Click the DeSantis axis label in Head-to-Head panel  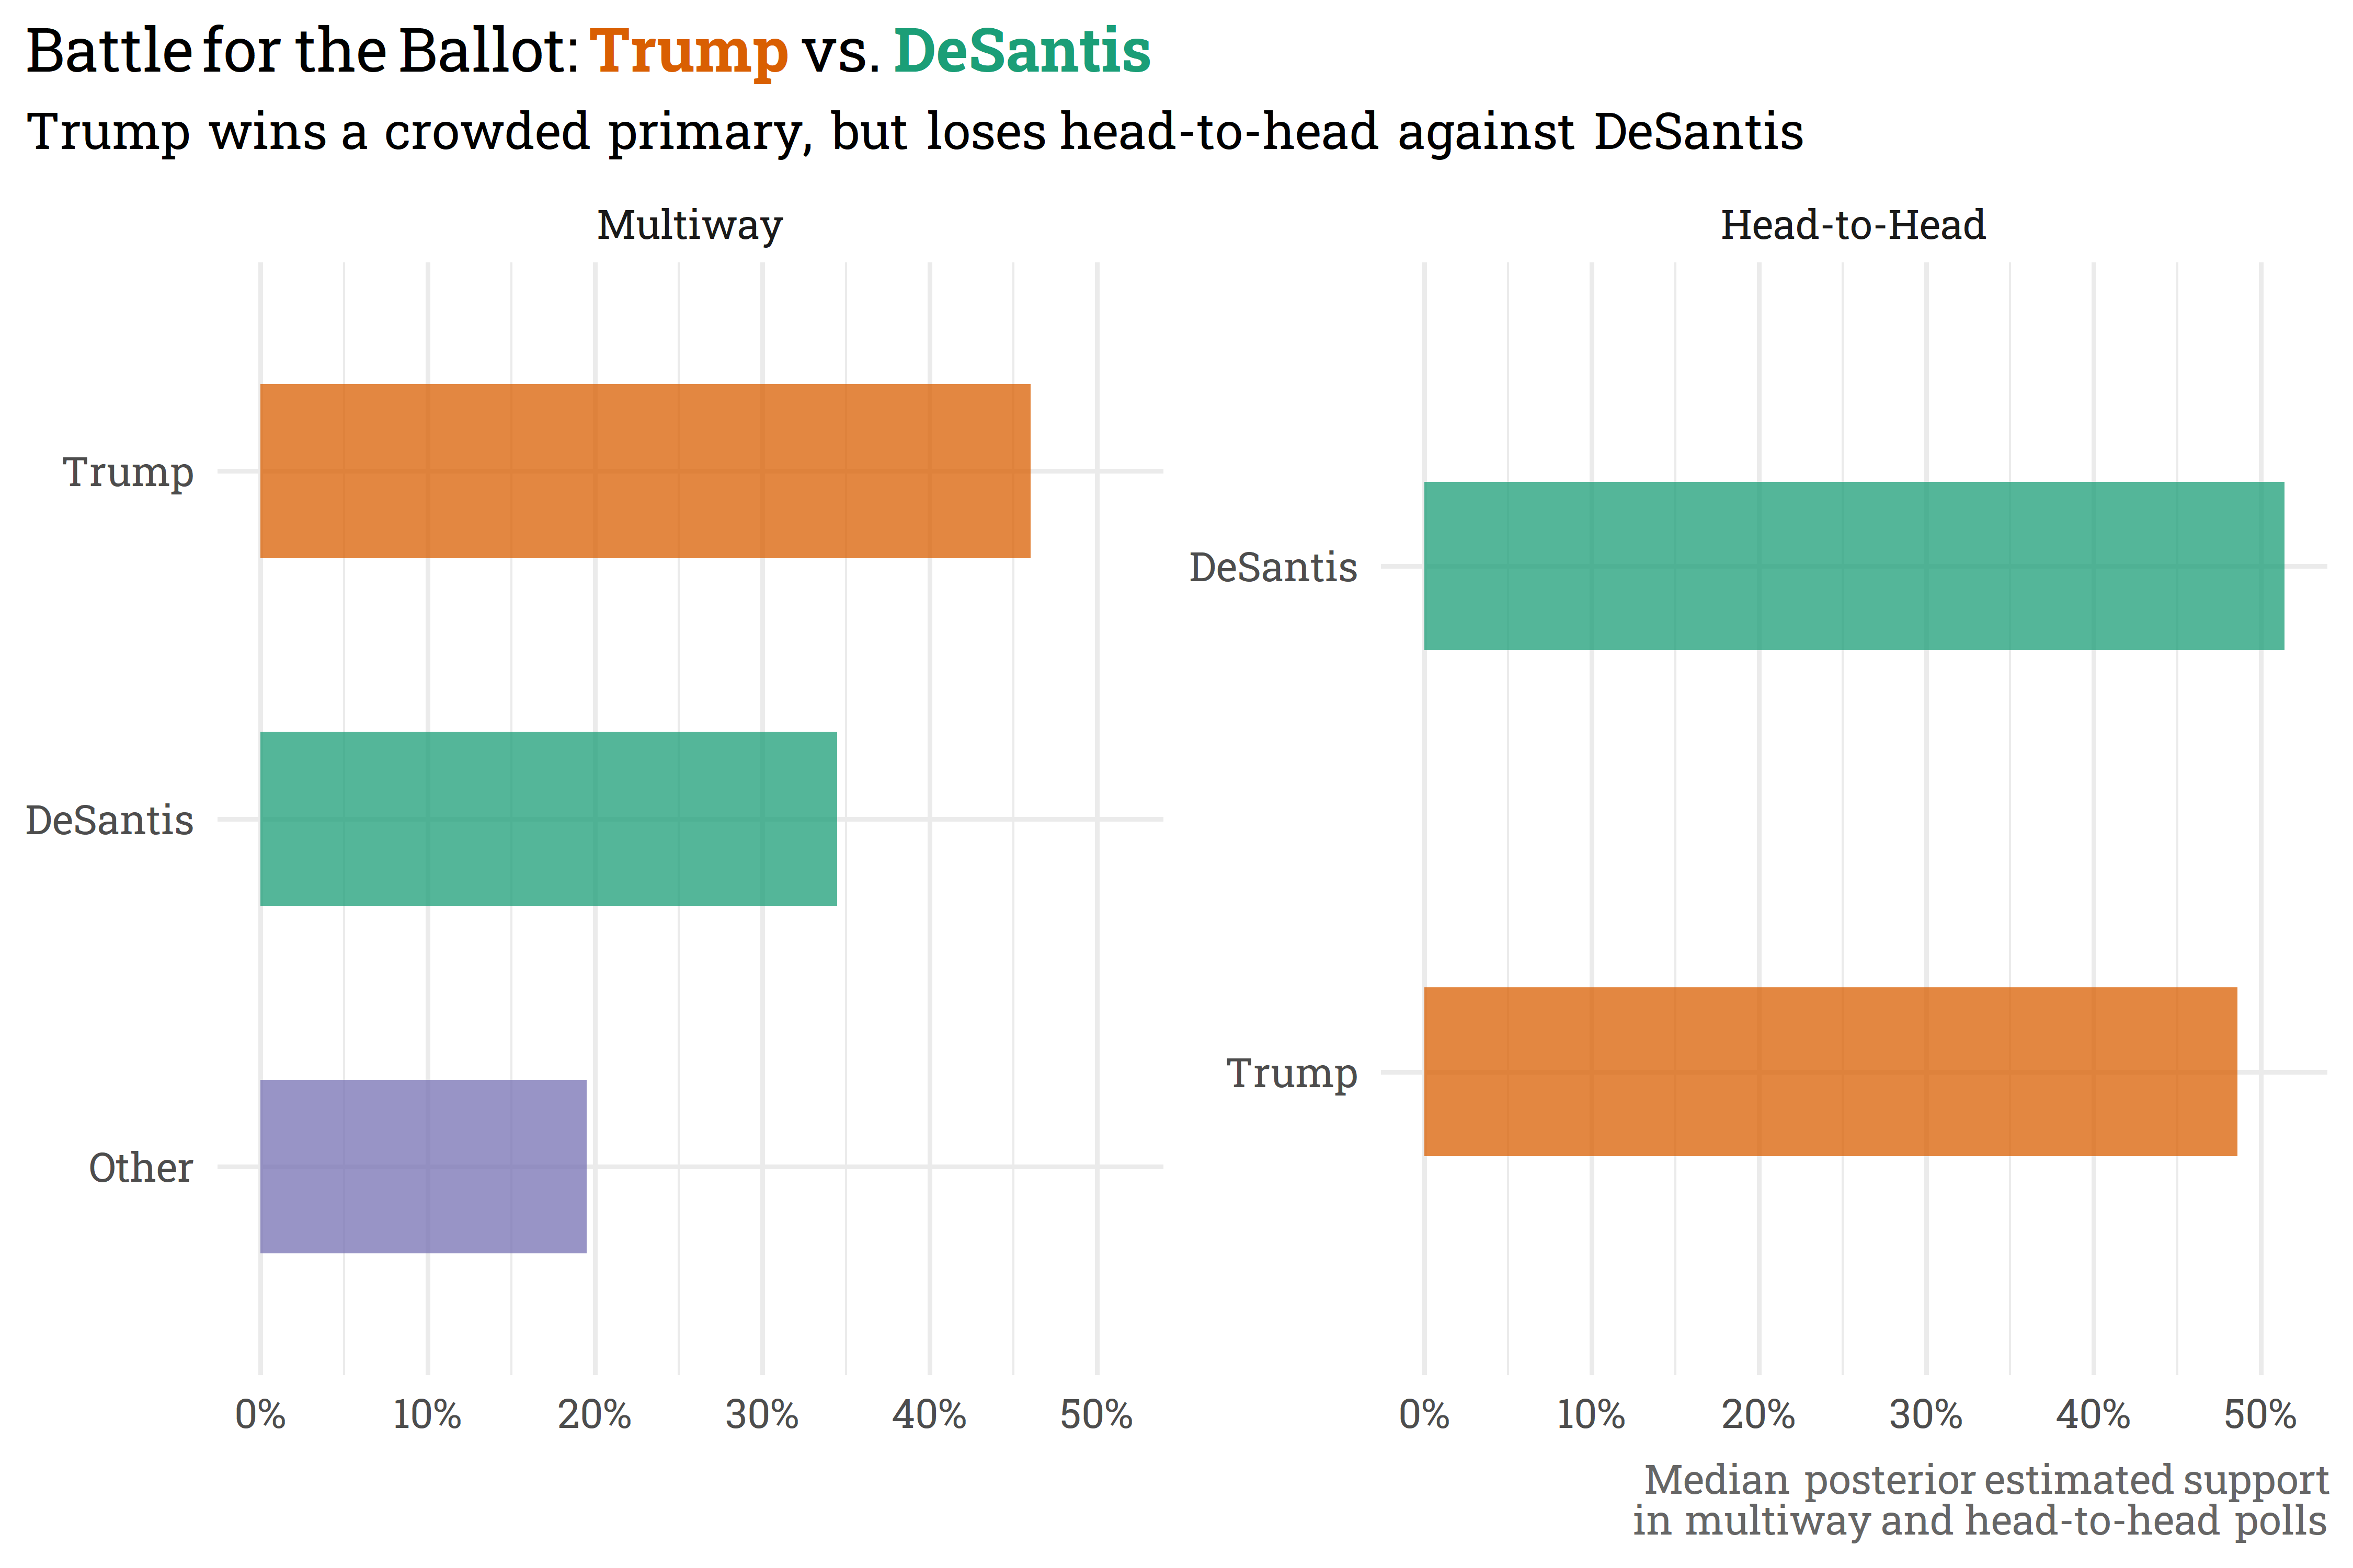click(x=1274, y=568)
